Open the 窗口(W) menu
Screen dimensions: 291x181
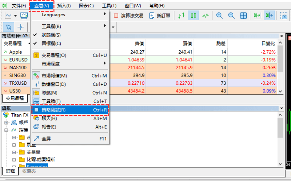click(x=133, y=6)
